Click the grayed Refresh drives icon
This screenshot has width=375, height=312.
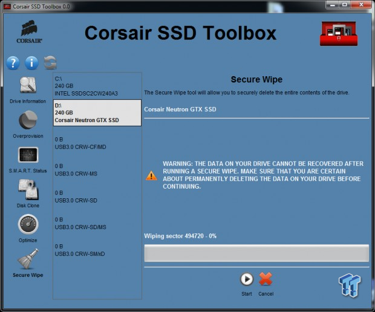pos(50,63)
